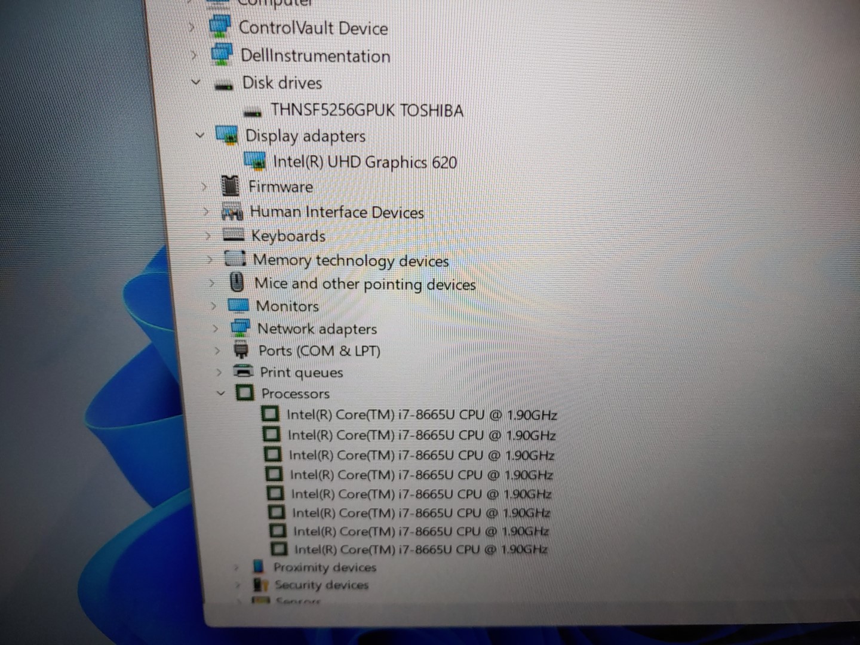Expand the Print queues node
Viewport: 860px width, 645px height.
[x=219, y=372]
